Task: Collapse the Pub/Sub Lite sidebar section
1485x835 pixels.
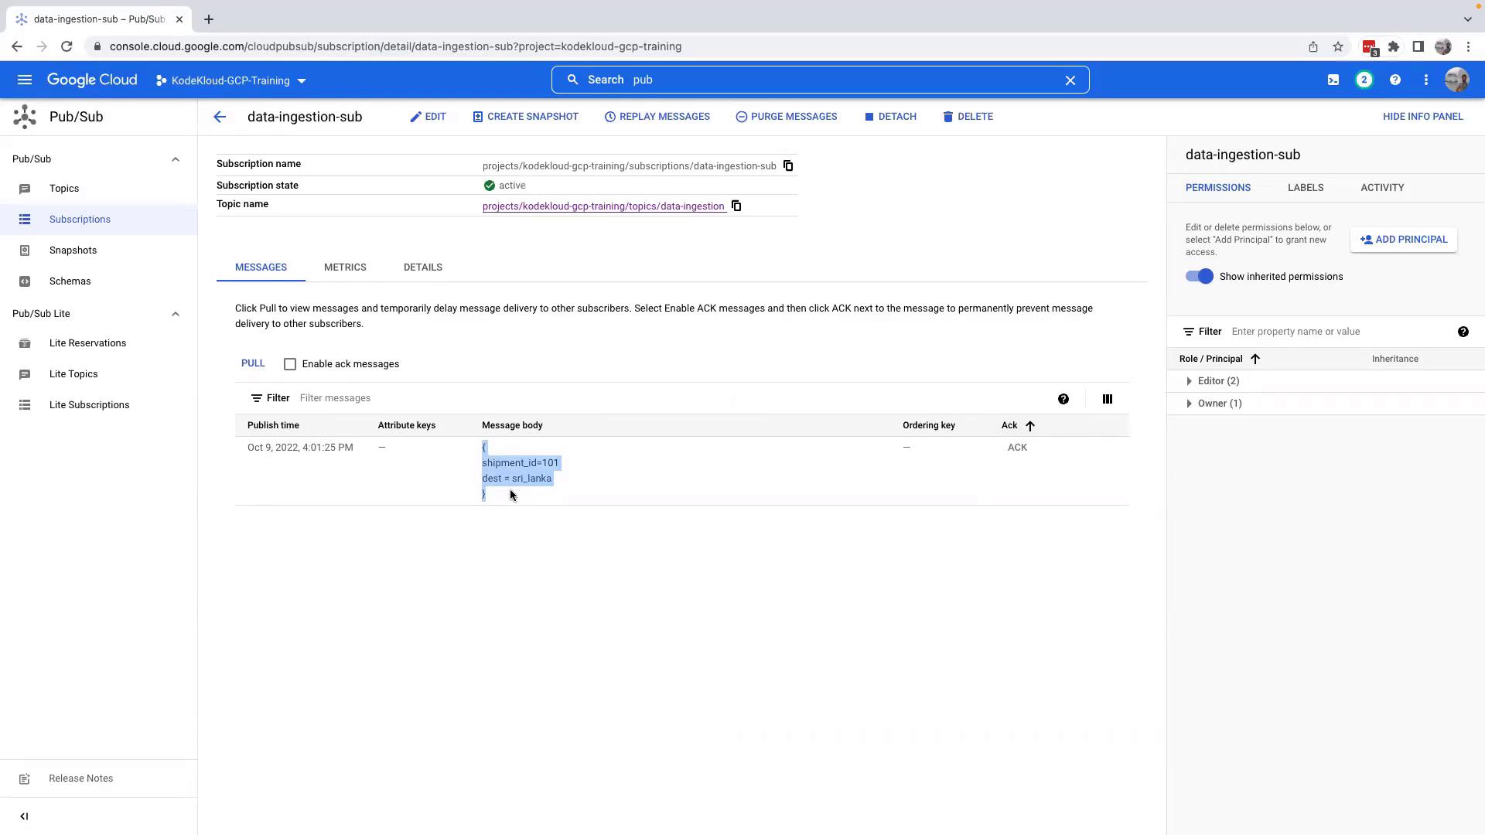Action: click(176, 314)
